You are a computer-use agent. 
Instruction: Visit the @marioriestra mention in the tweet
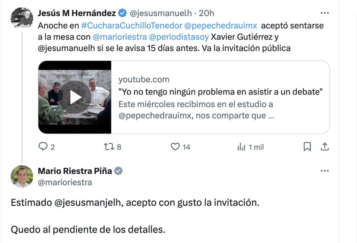(120, 37)
